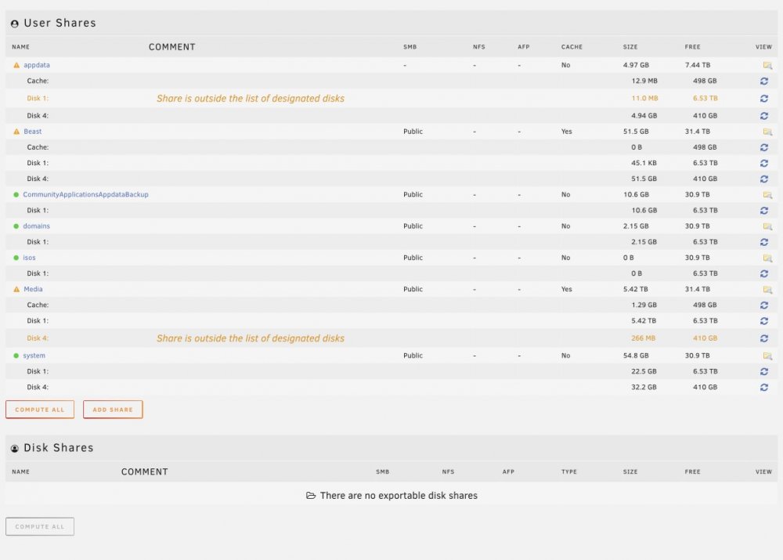Image resolution: width=783 pixels, height=560 pixels.
Task: Click the green status dot beside isos
Action: coord(16,258)
